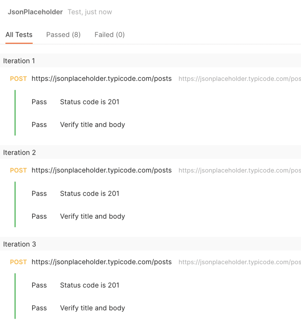Select 'Verify title and body' in Iteration 3

click(92, 308)
